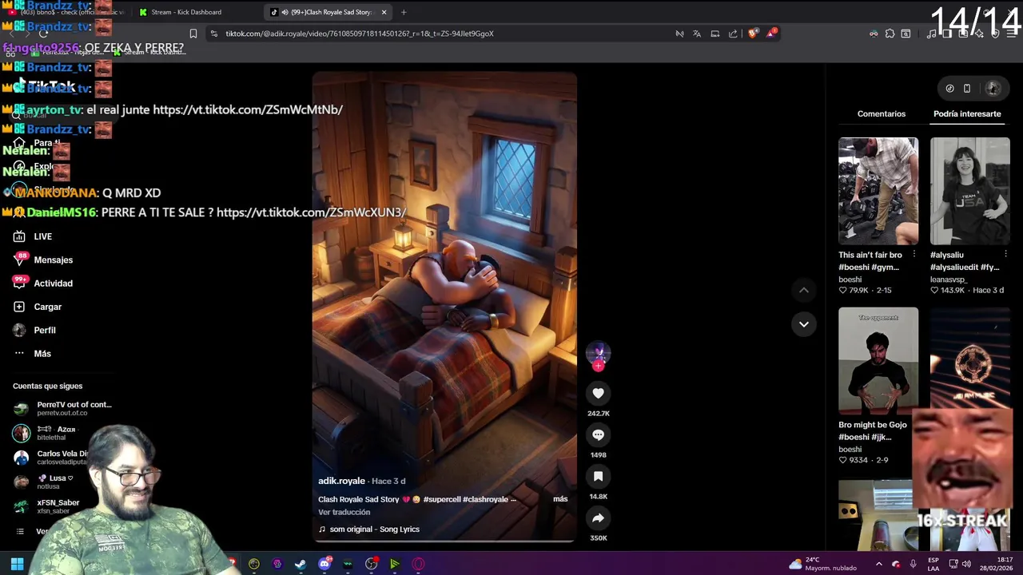1023x575 pixels.
Task: Click 'Ver traducción' under the caption
Action: point(344,512)
